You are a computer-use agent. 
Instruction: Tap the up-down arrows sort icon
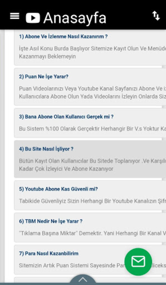pos(156,16)
